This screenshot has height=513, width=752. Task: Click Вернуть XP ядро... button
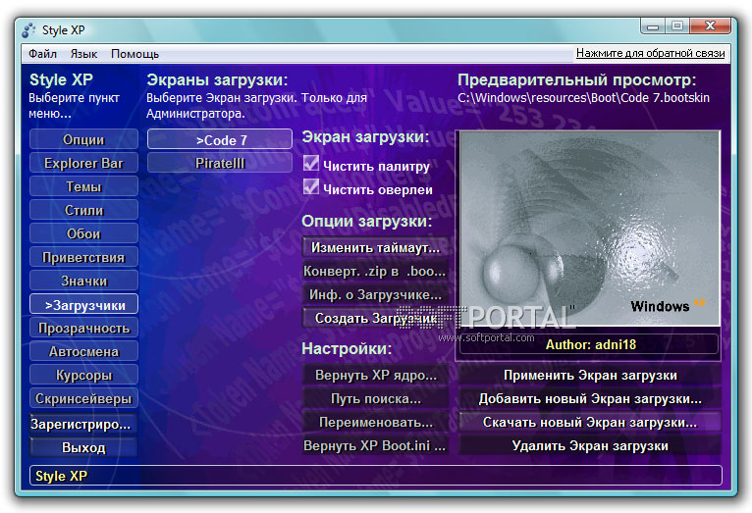tap(376, 375)
